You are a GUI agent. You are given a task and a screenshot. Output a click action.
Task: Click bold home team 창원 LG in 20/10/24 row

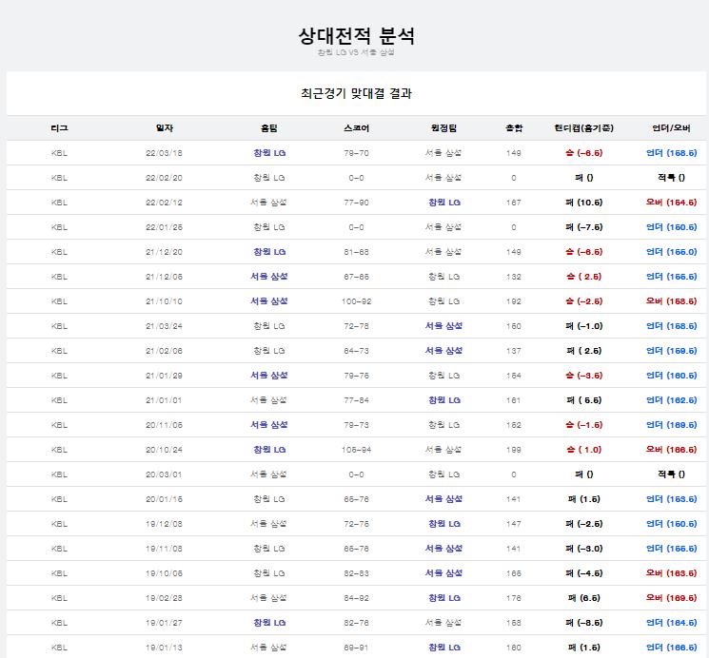click(269, 450)
